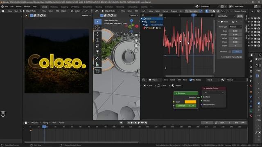This screenshot has width=262, height=147.
Task: Switch to the F-Curve sidebar tab
Action: click(246, 18)
